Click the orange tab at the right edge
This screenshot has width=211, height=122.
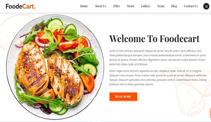pos(210,113)
